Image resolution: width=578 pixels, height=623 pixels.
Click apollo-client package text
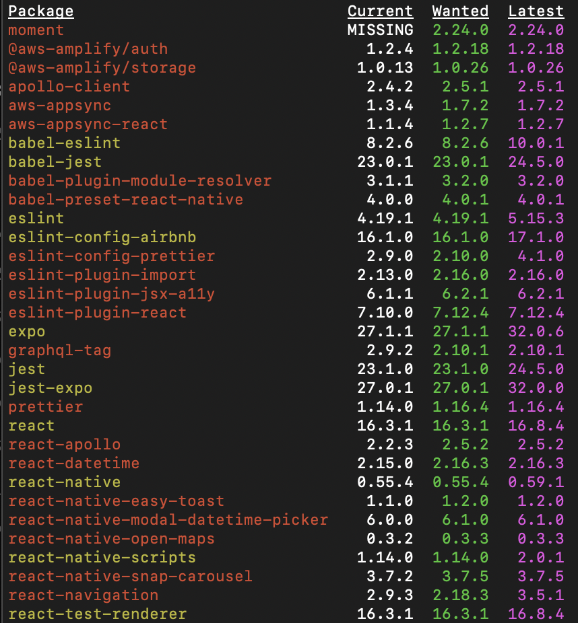69,87
